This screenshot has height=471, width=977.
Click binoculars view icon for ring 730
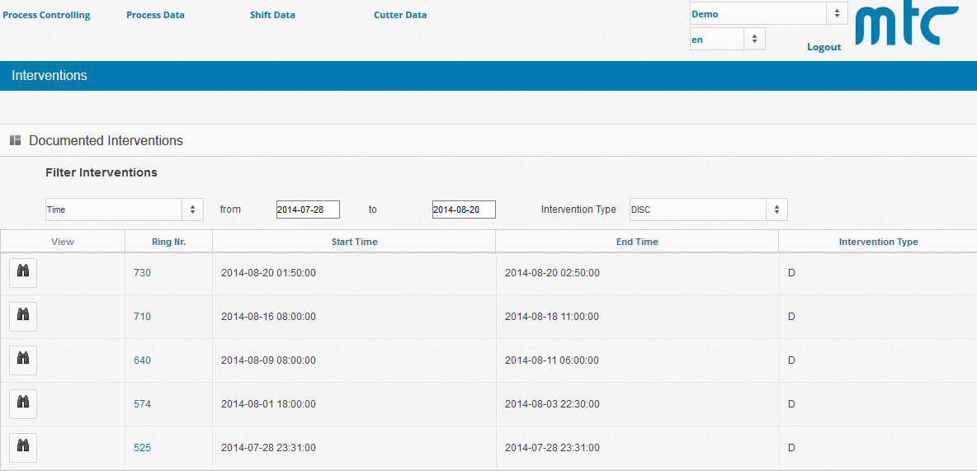(x=23, y=272)
